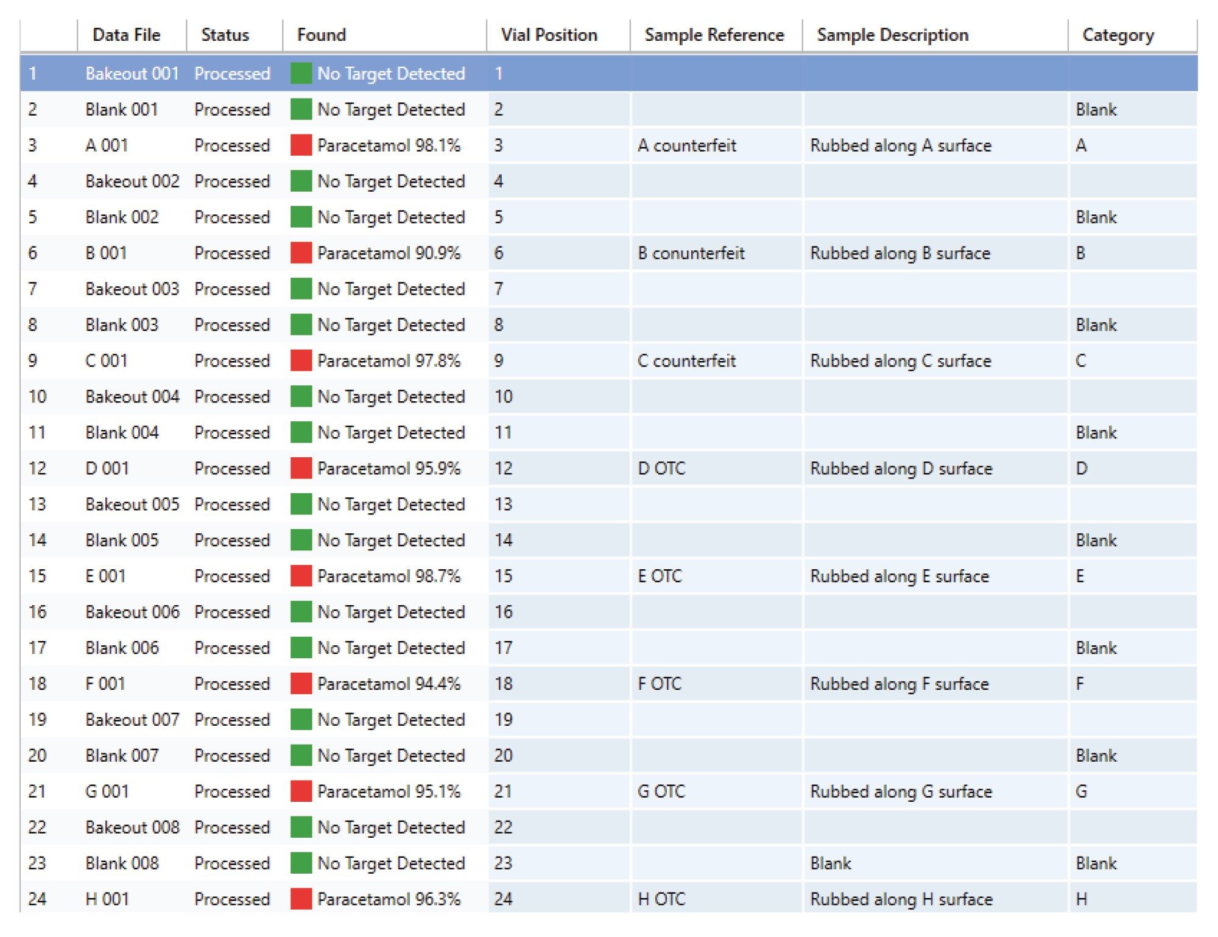The width and height of the screenshot is (1218, 937).
Task: Select the D 001 data file
Action: tap(107, 469)
